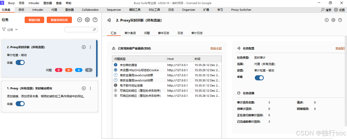
Task: Open the three-dot menu on Proxy实时诊断 card
Action: (90, 47)
